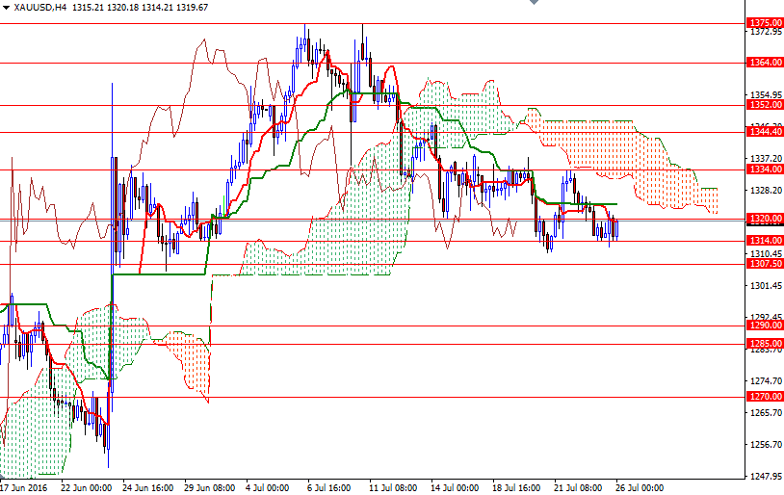Select the 1314.00 red price label
784x495 pixels.
click(x=765, y=240)
